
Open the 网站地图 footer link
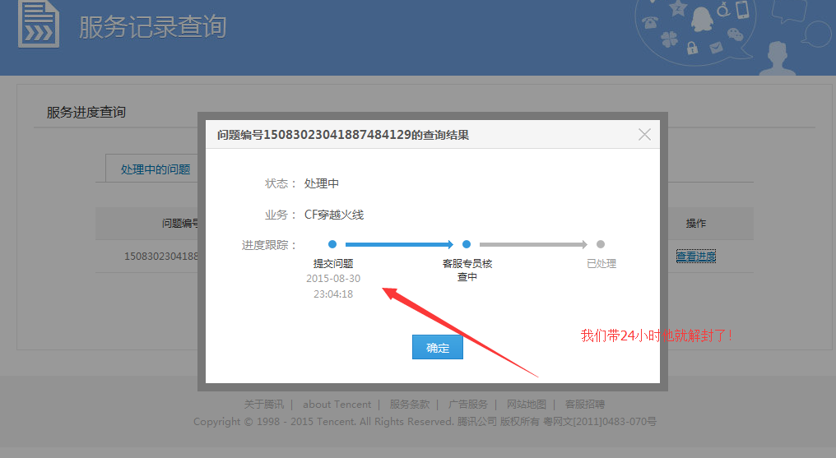click(527, 405)
